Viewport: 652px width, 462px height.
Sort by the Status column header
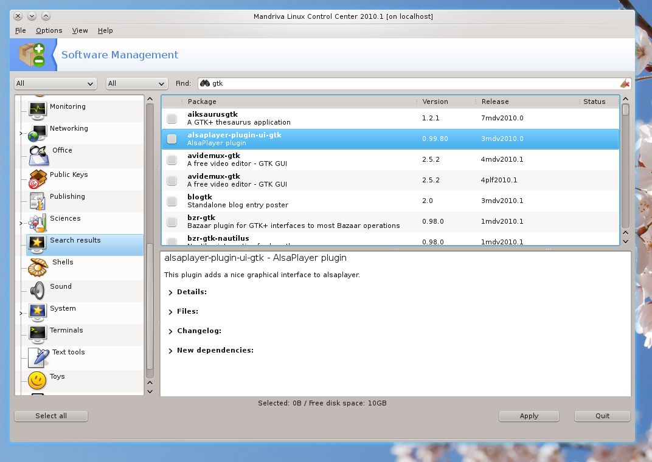pyautogui.click(x=598, y=102)
